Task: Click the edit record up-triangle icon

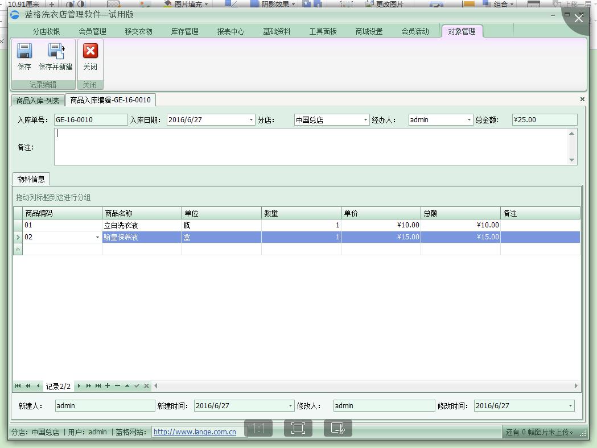Action: coord(127,385)
